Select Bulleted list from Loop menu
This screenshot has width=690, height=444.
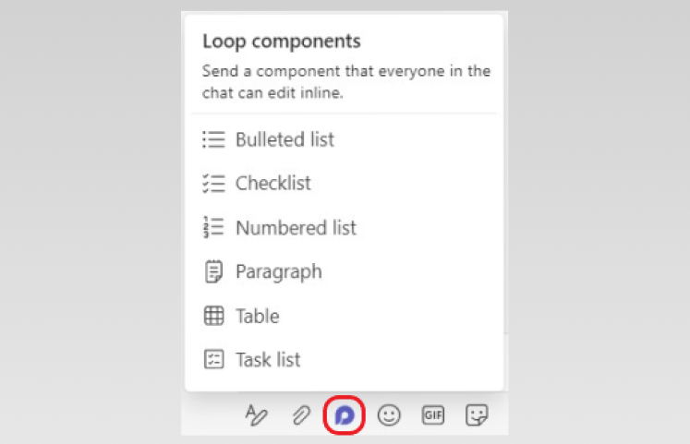[x=284, y=139]
